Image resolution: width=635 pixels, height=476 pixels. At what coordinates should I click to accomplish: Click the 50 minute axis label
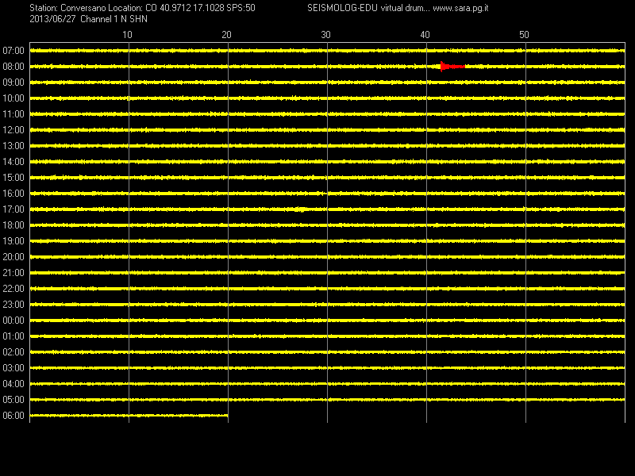pyautogui.click(x=524, y=35)
